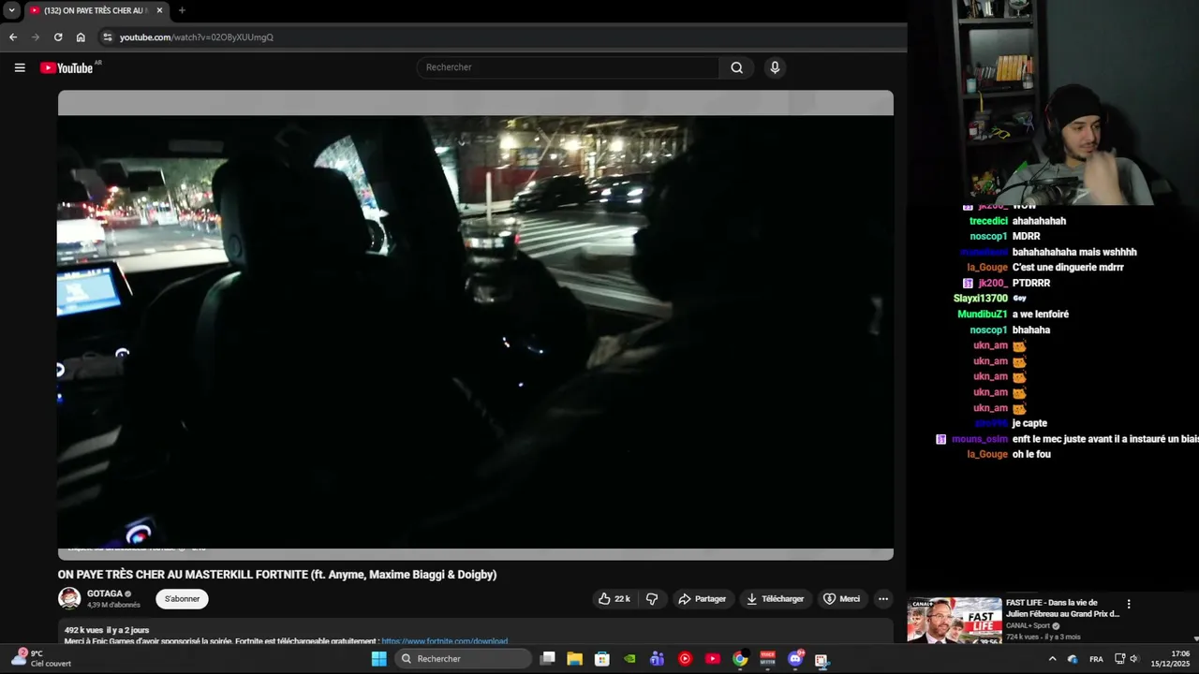Go to the YouTube home logo

pos(67,67)
